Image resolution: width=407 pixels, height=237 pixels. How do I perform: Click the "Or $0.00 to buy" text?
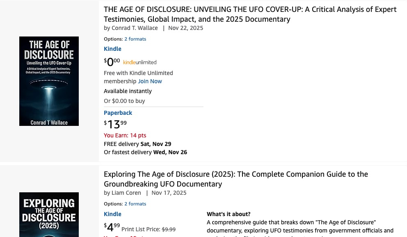124,101
